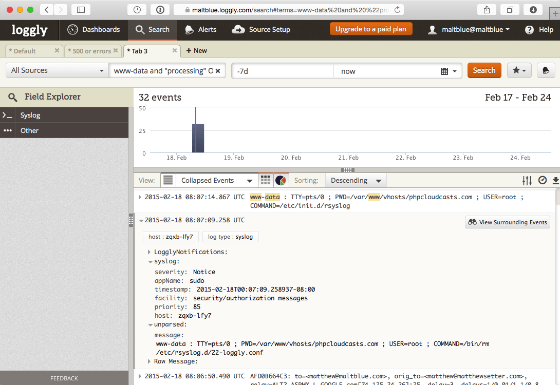
Task: Open the Dashboards page
Action: [x=94, y=30]
